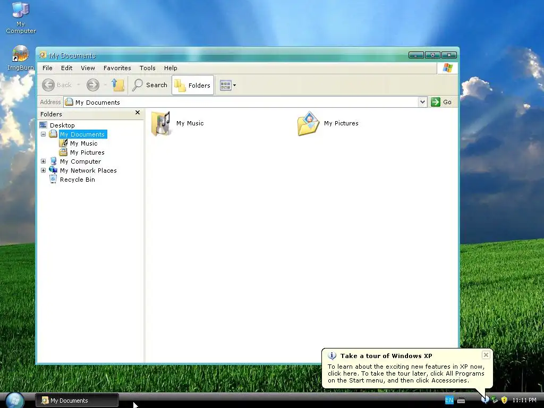Image resolution: width=544 pixels, height=408 pixels.
Task: Click the Back arrow button
Action: pyautogui.click(x=48, y=85)
